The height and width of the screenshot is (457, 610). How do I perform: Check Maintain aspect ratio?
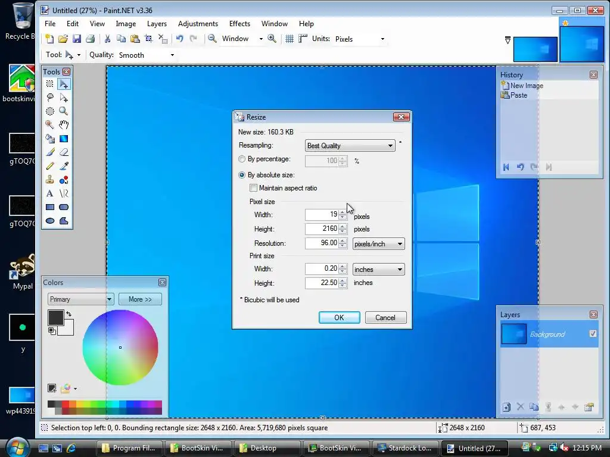[253, 188]
